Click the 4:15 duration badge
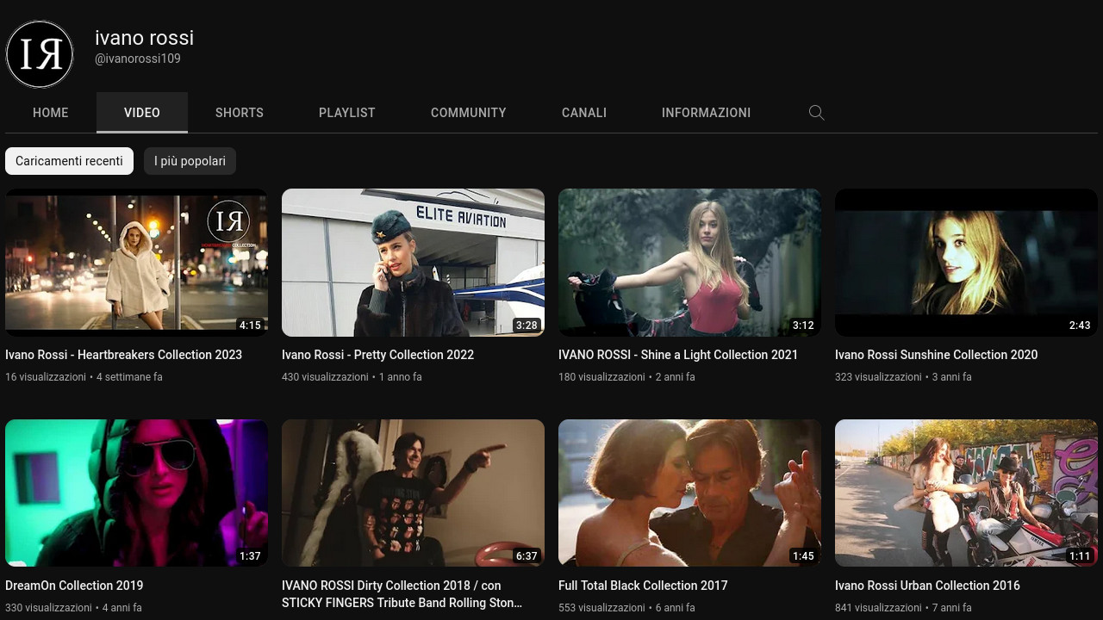The width and height of the screenshot is (1103, 620). click(250, 325)
